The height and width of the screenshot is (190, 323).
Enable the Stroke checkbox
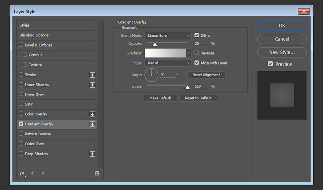click(21, 75)
